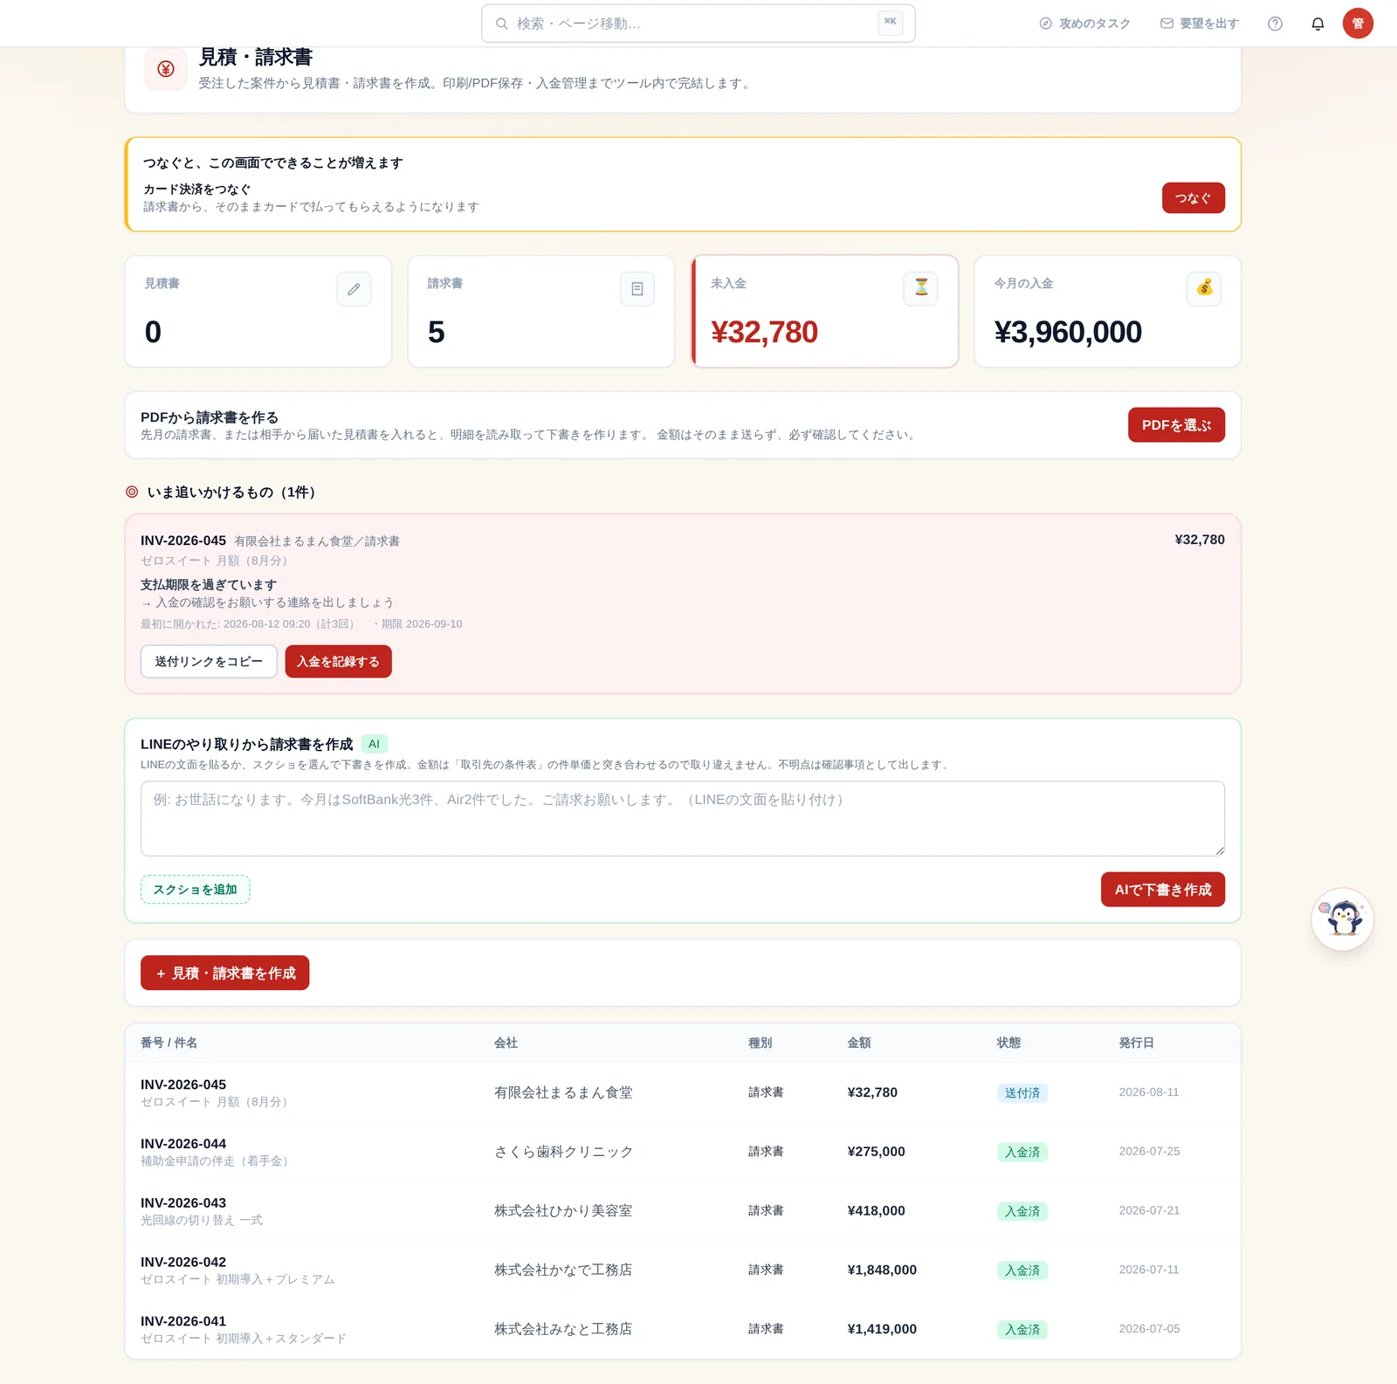Select the 今月の入金 amount ¥3,960,000
The image size is (1397, 1384).
(x=1067, y=333)
